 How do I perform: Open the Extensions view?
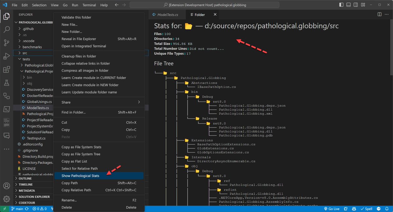tap(7, 69)
